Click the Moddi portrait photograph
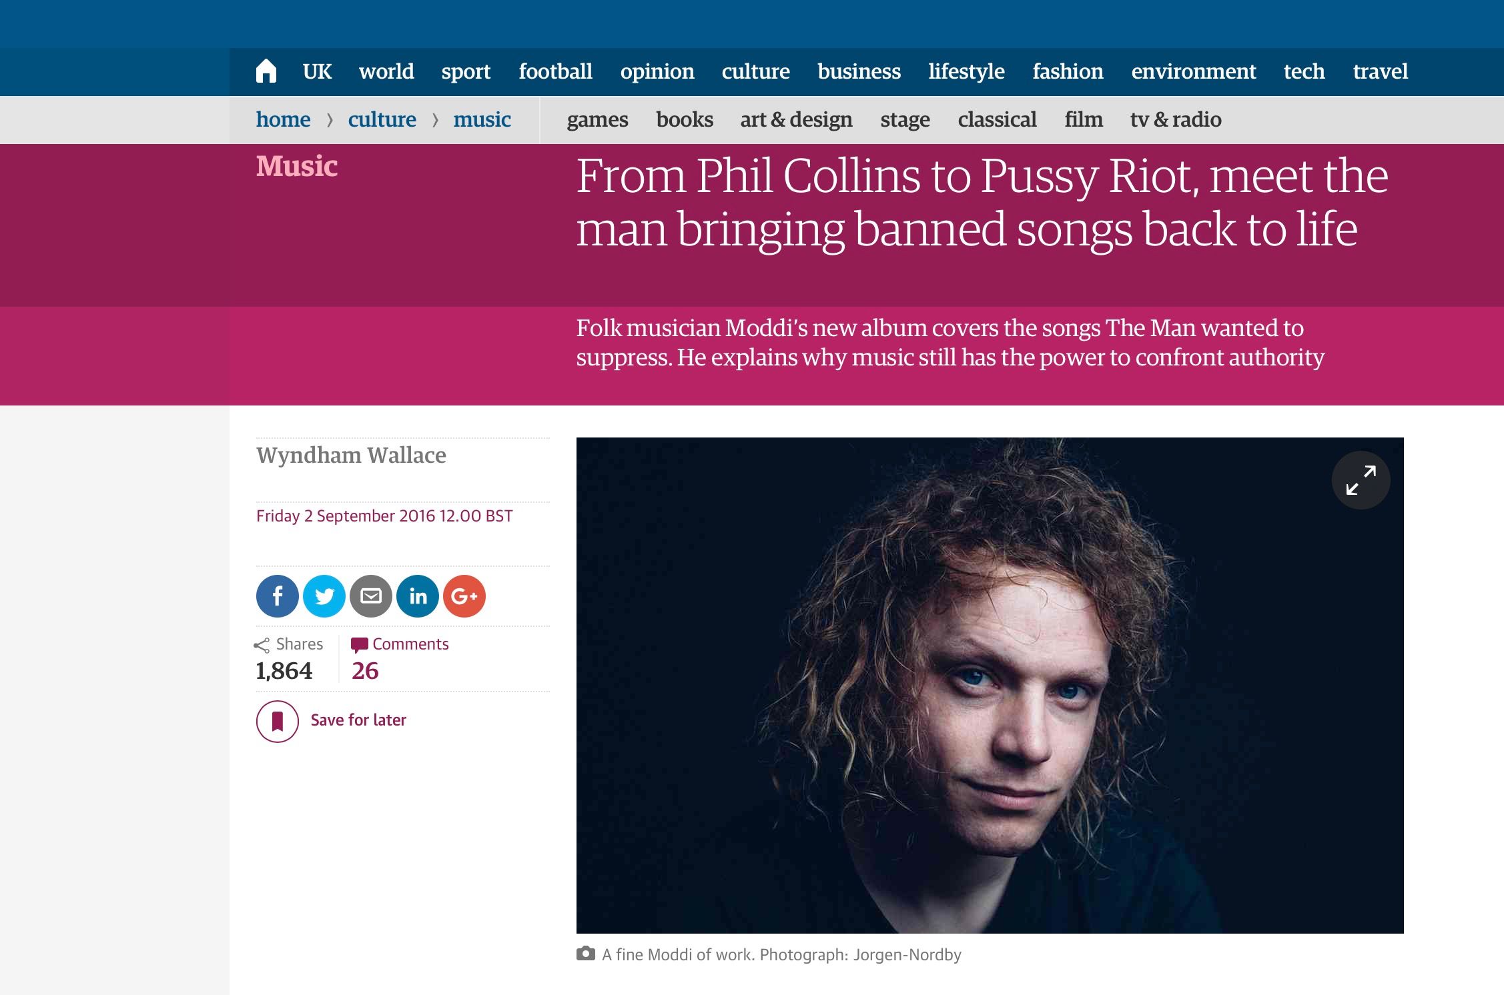 point(990,686)
